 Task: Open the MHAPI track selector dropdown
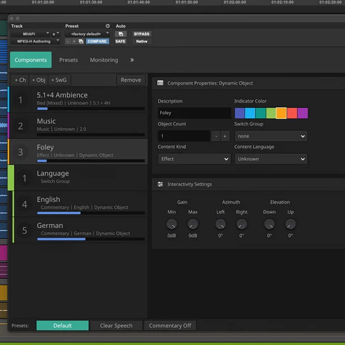(30, 34)
